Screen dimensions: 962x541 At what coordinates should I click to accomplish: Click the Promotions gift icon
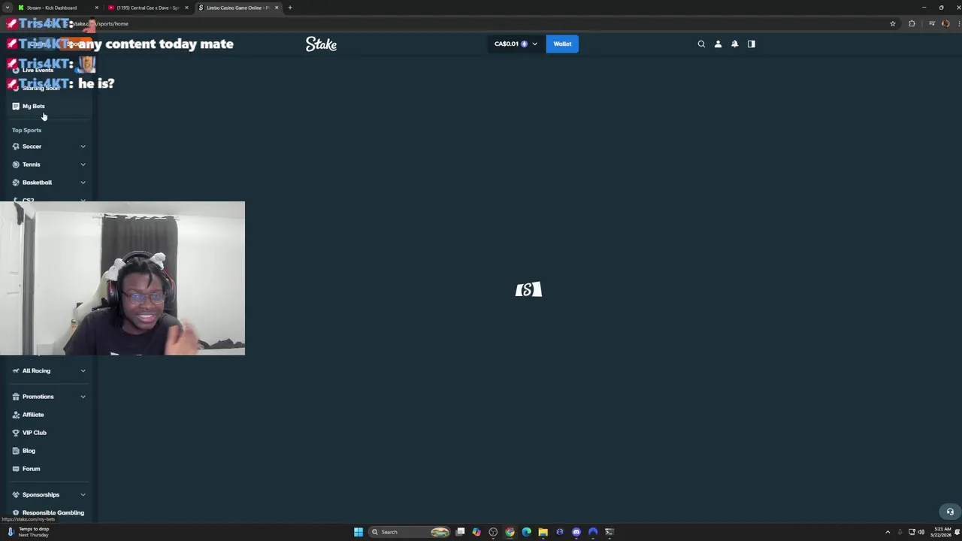point(16,397)
